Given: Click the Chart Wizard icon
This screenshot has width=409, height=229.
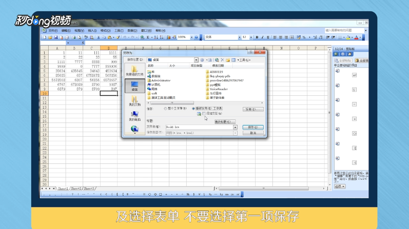Looking at the screenshot, I should pyautogui.click(x=168, y=37).
